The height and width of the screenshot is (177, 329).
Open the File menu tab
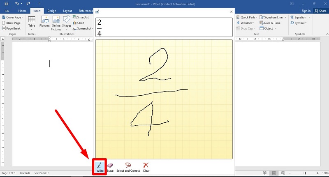(7, 11)
